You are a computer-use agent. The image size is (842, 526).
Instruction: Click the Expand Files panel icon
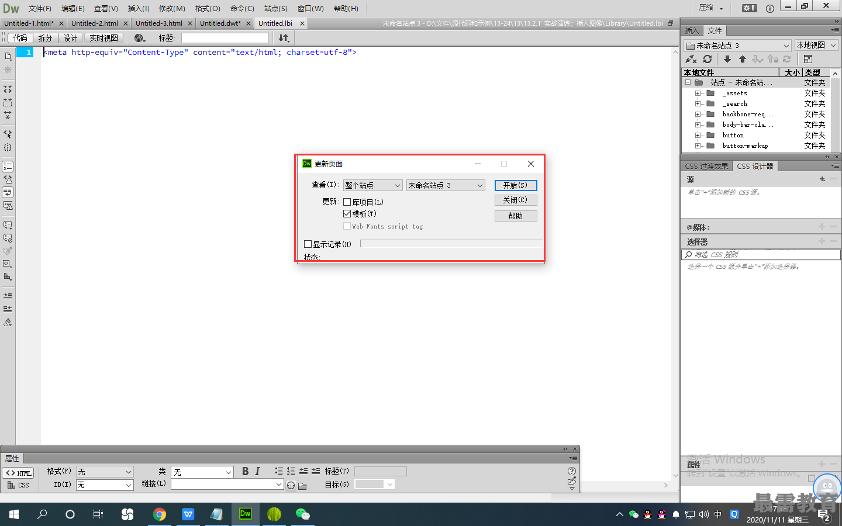pos(808,59)
